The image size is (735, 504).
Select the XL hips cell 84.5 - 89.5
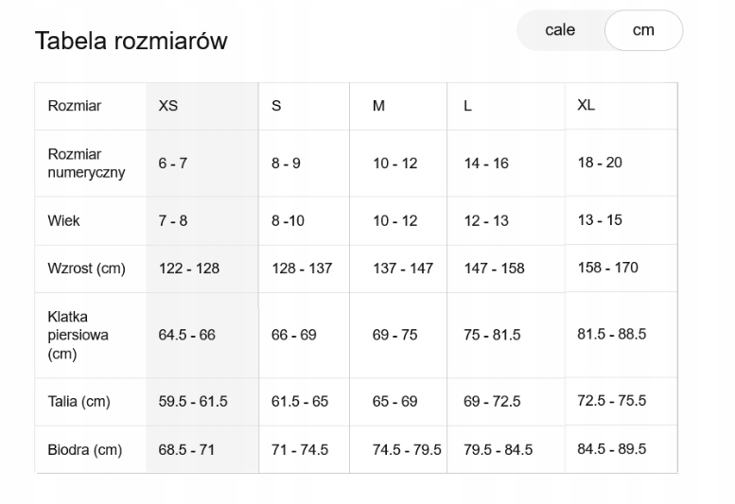pos(611,449)
